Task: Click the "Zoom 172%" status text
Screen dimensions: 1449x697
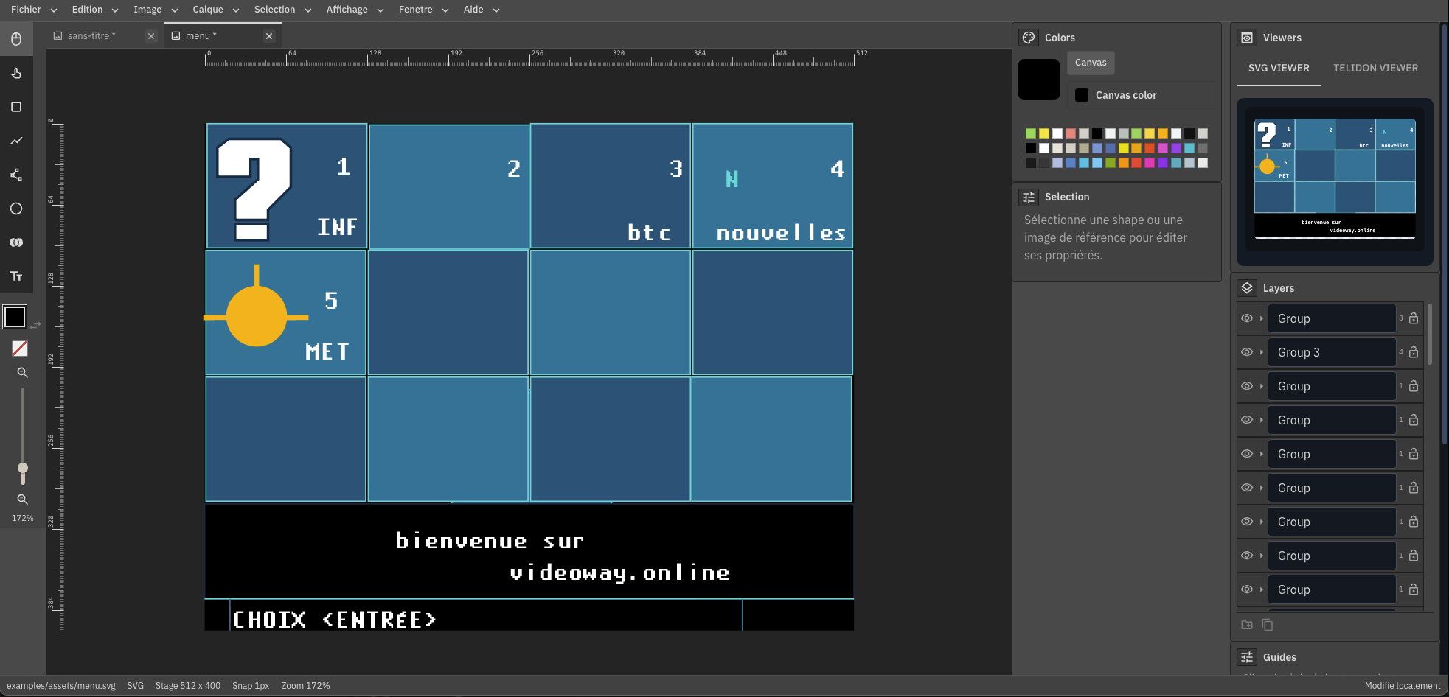Action: 305,686
